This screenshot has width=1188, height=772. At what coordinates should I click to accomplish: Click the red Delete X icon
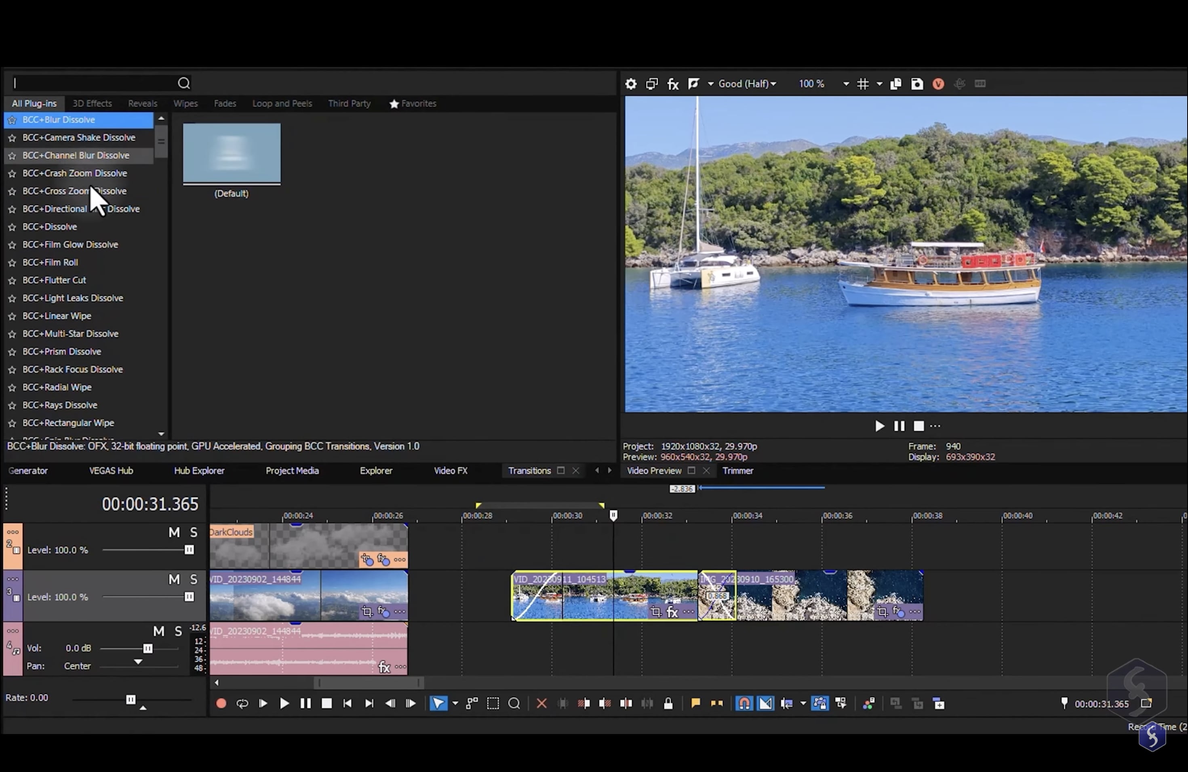[541, 703]
